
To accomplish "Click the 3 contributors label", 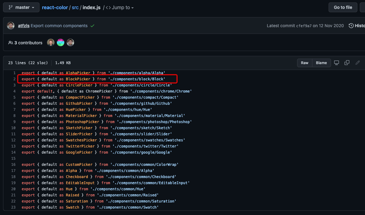I will [x=25, y=43].
